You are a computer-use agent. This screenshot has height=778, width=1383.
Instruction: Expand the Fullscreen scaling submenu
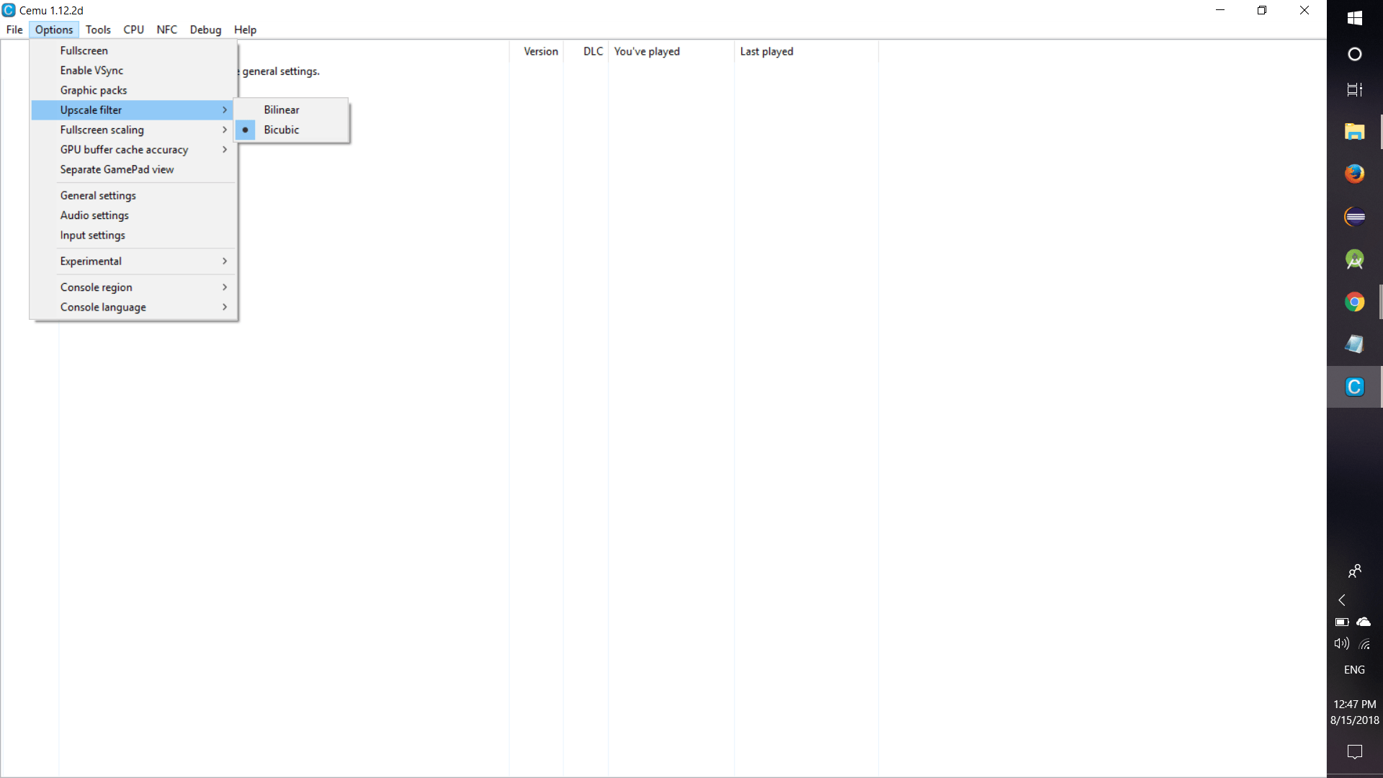(x=102, y=130)
